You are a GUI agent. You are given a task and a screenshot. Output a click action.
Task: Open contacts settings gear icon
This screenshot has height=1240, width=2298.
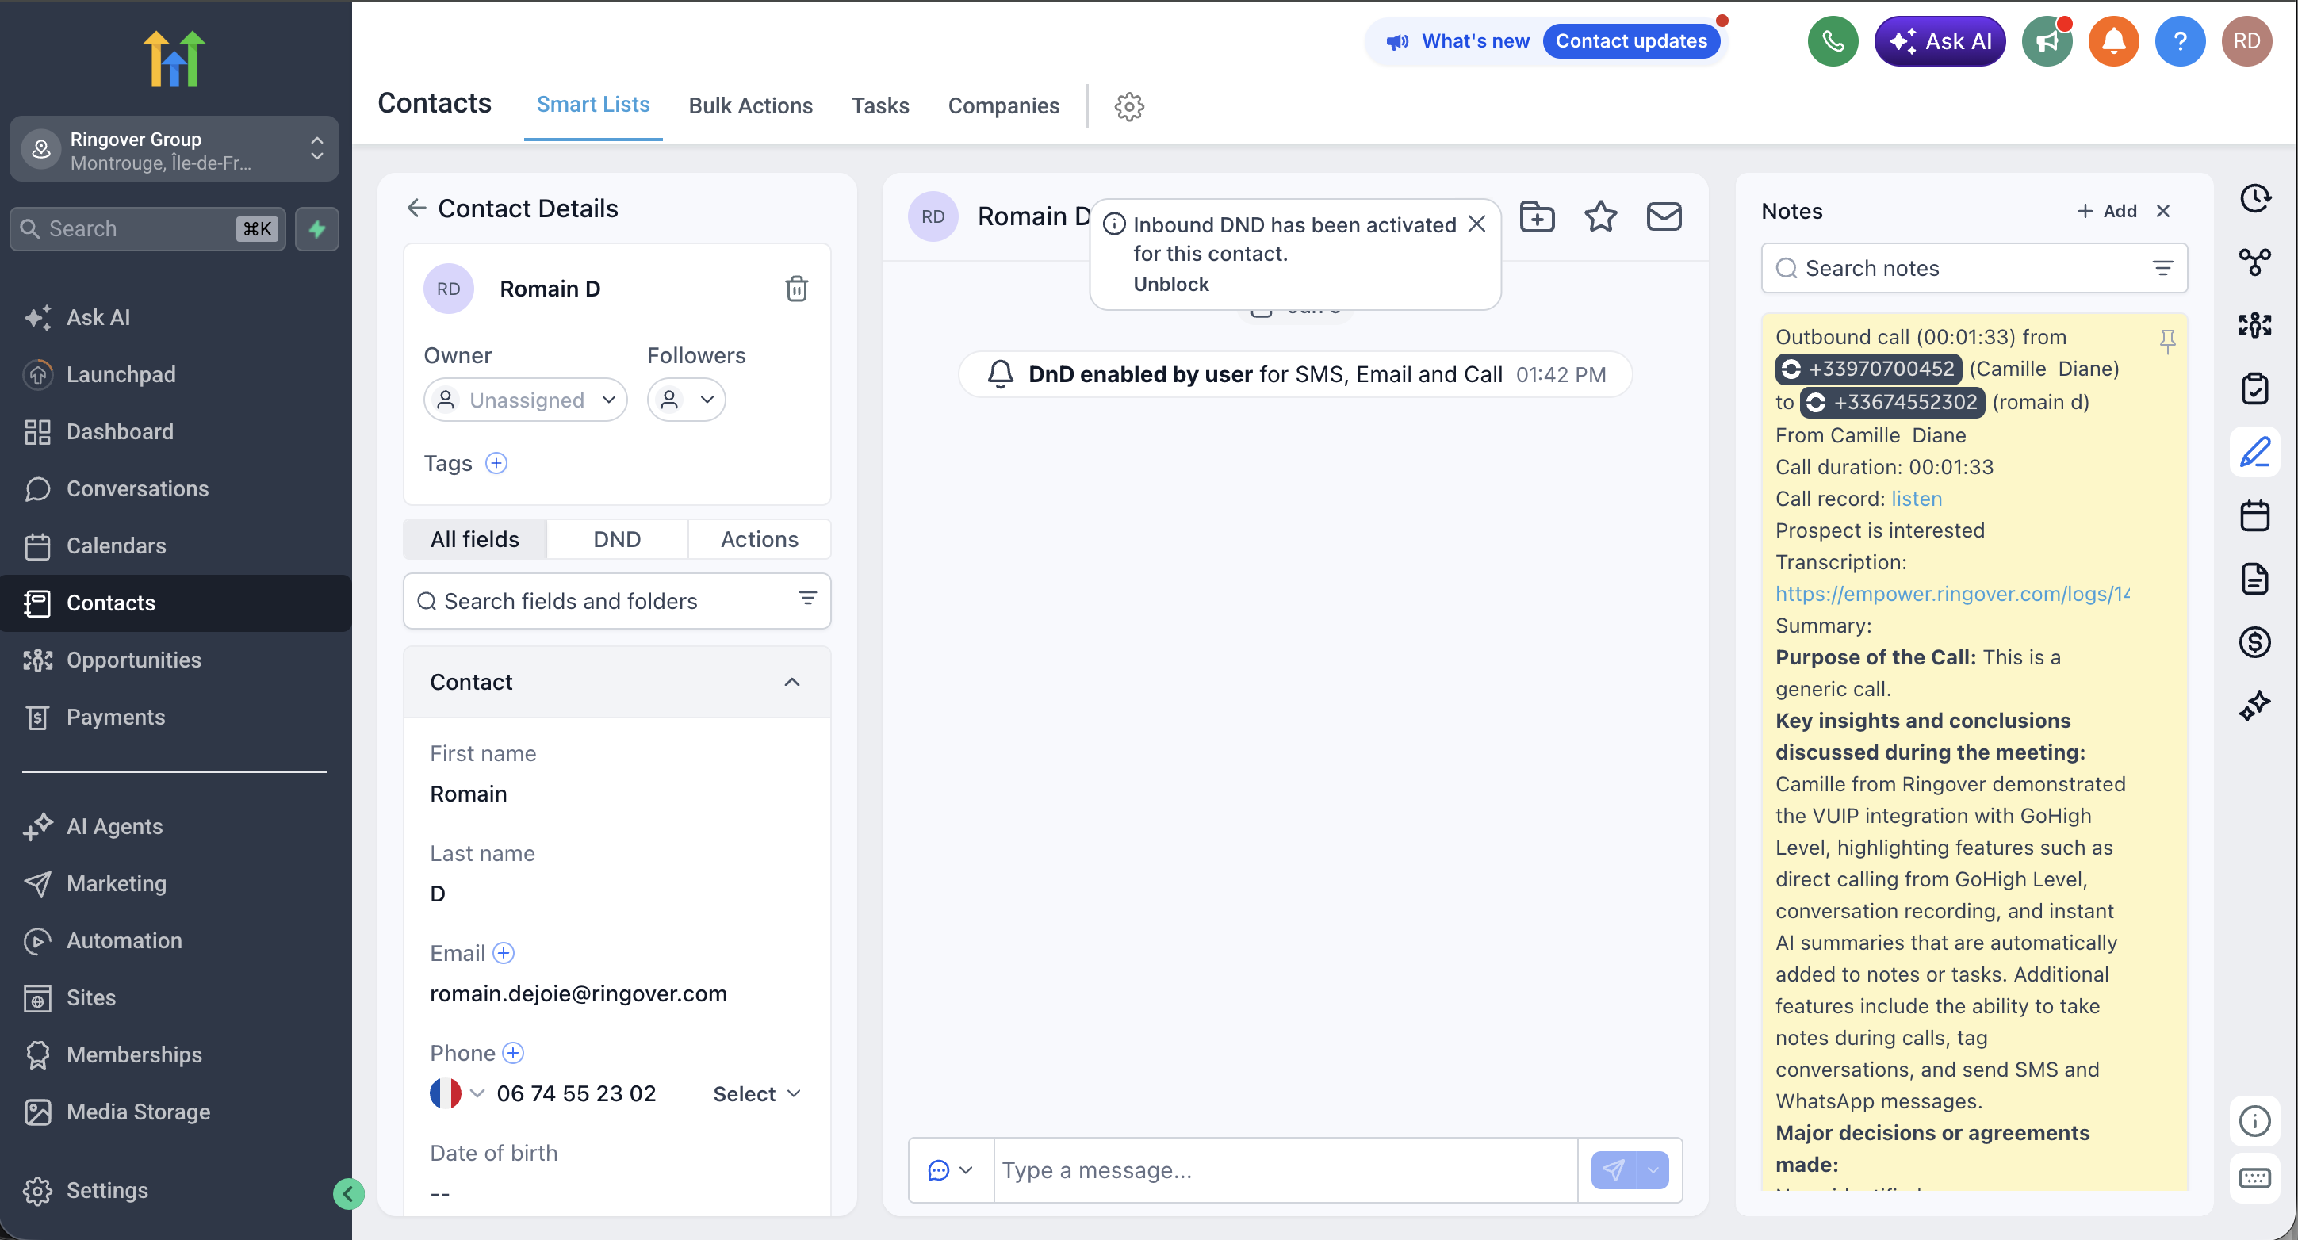point(1129,106)
